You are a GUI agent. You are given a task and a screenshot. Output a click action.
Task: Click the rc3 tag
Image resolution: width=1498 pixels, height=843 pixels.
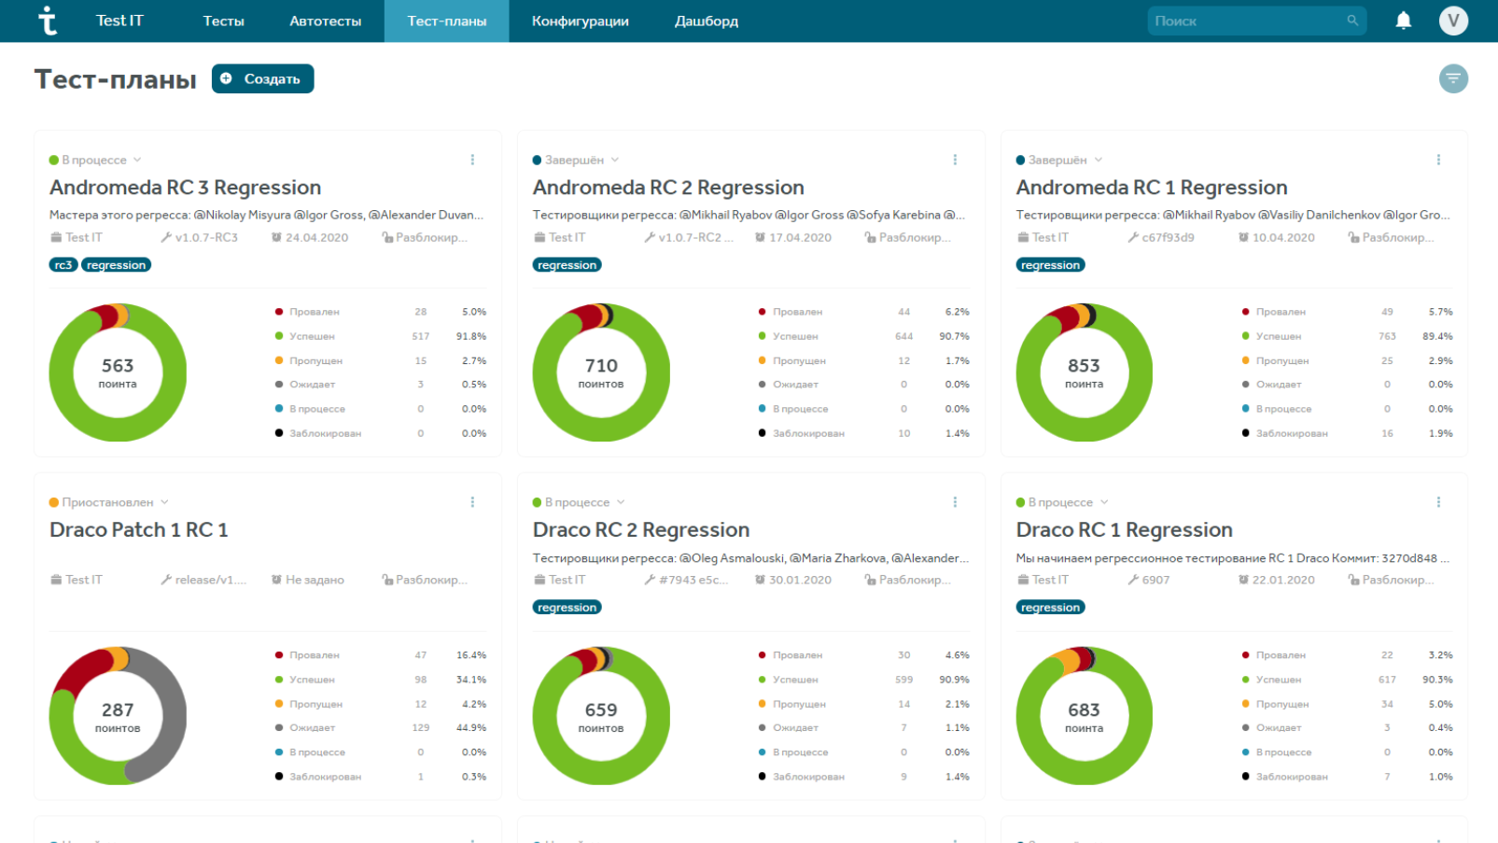point(63,265)
